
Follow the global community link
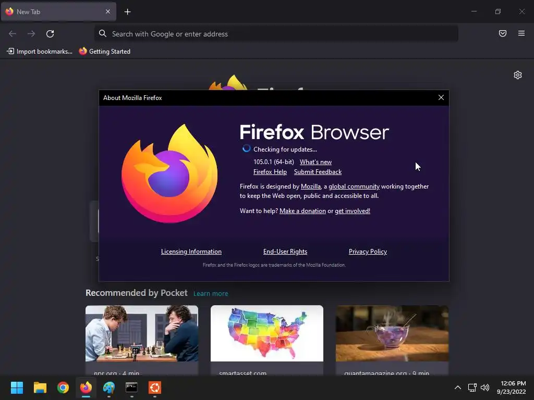(x=354, y=186)
